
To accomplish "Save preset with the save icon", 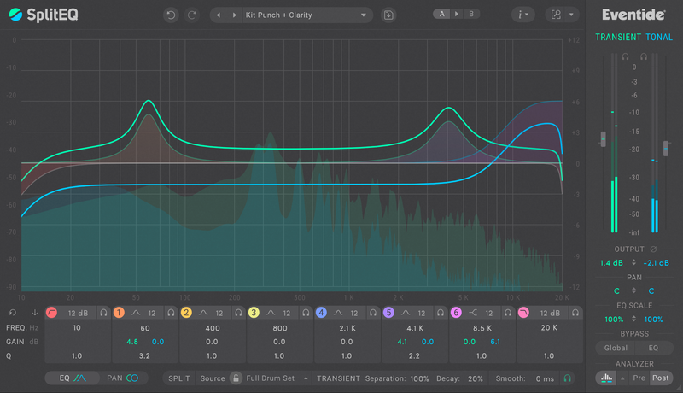I will coord(388,15).
